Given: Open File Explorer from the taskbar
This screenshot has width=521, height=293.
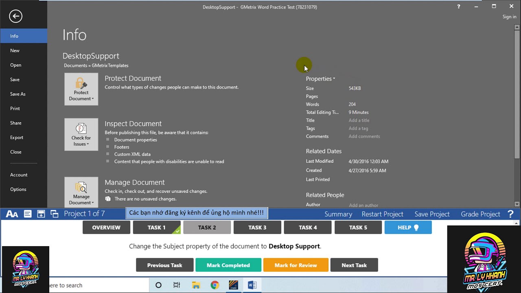Looking at the screenshot, I should pyautogui.click(x=196, y=285).
